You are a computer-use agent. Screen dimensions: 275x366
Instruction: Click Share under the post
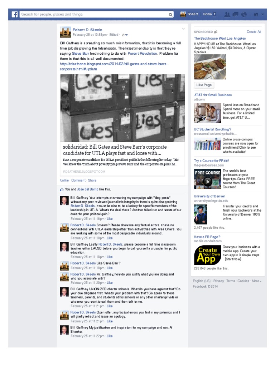(x=92, y=180)
